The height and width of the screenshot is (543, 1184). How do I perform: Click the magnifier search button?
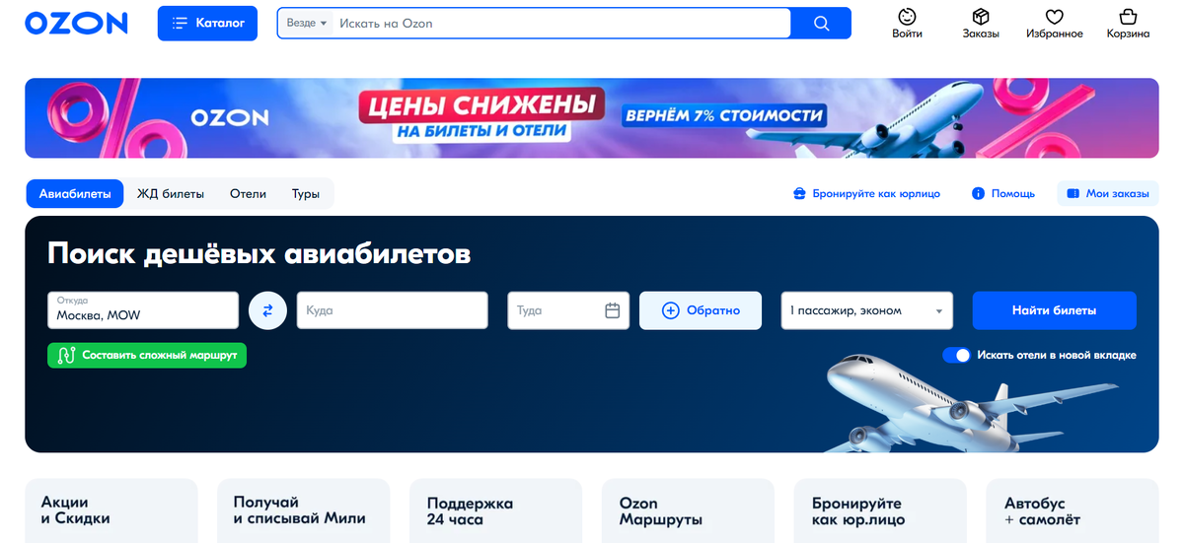pyautogui.click(x=822, y=23)
